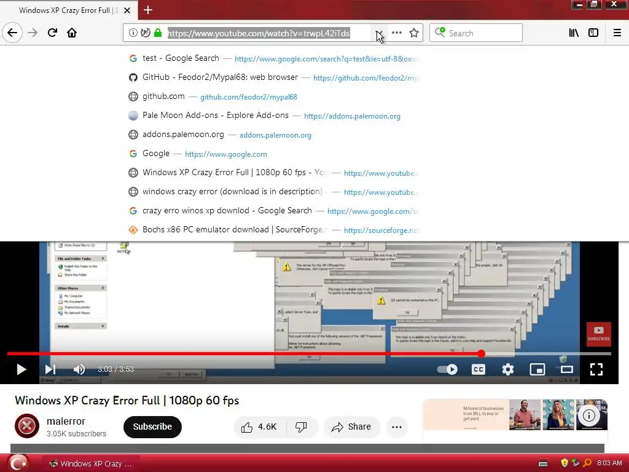Skip to next video
Image resolution: width=629 pixels, height=472 pixels.
tap(50, 369)
